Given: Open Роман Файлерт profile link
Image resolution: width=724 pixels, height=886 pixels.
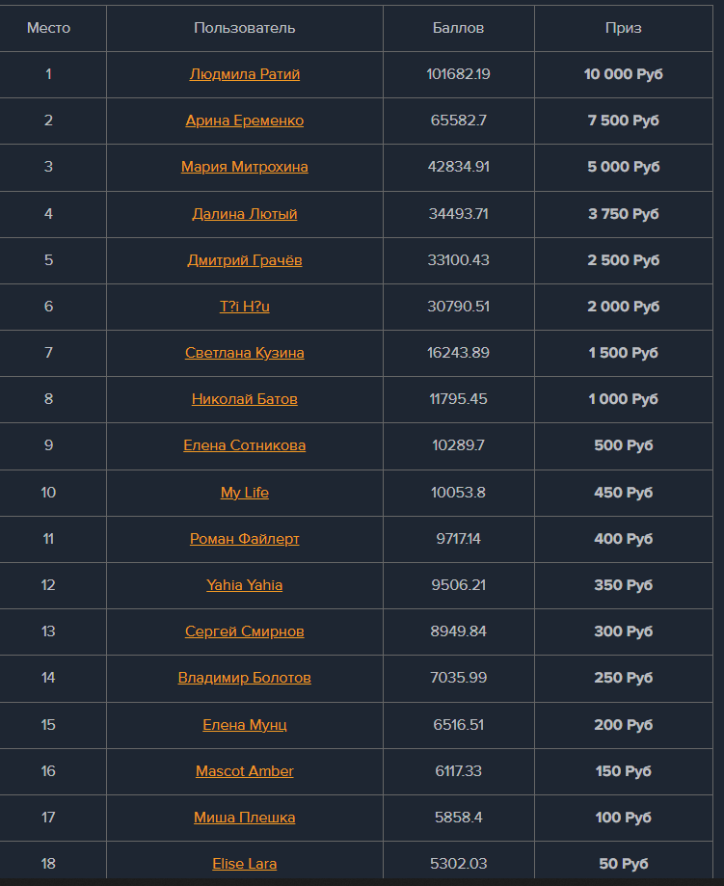Looking at the screenshot, I should 245,539.
